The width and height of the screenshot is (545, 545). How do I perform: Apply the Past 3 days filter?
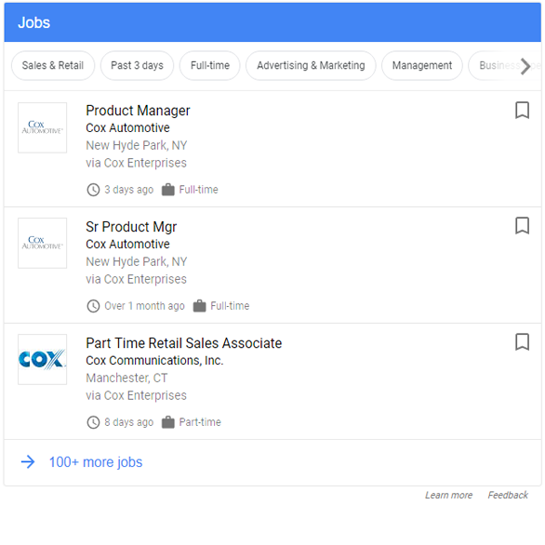137,65
